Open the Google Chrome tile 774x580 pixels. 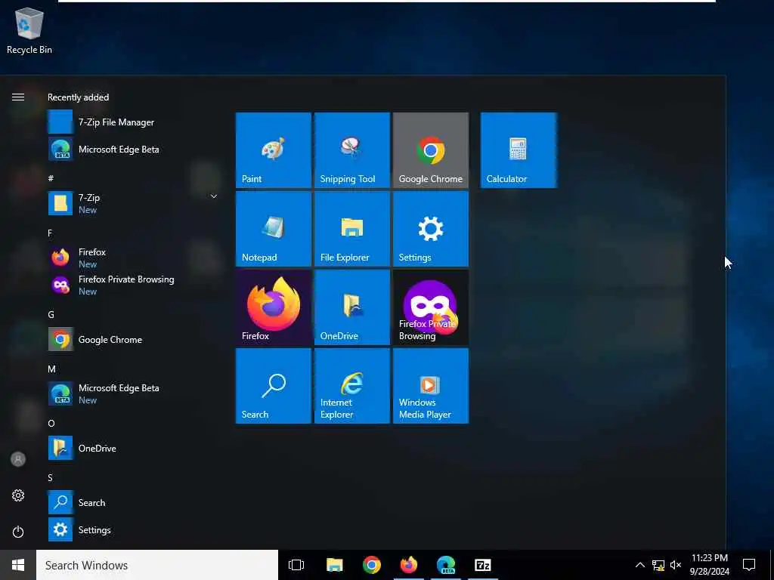click(430, 150)
